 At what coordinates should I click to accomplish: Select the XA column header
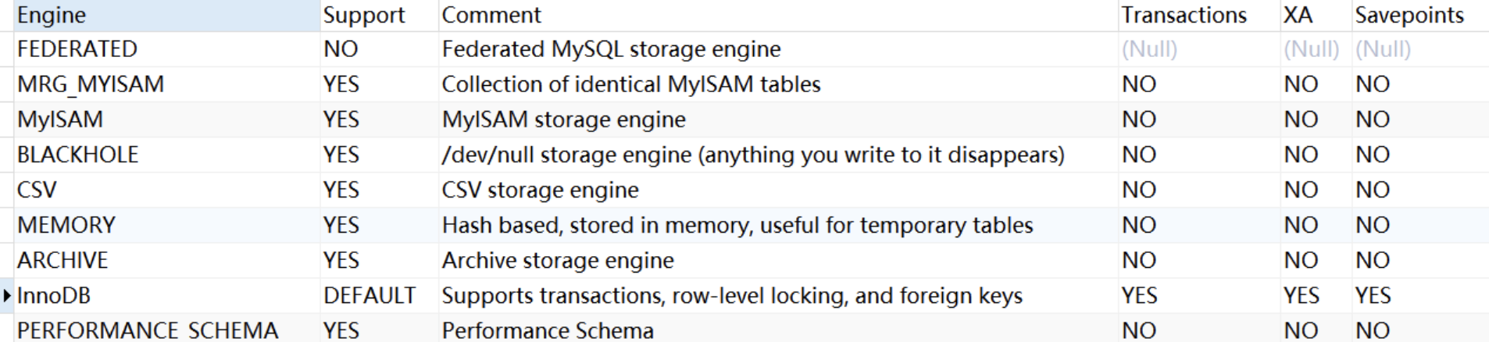pos(1316,16)
